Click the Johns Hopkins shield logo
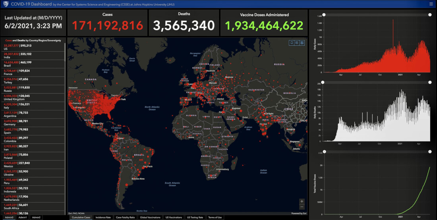This screenshot has height=220, width=437. click(6, 4)
